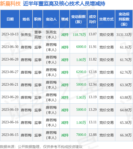Click the date cell 2023-06-19
This screenshot has height=149, width=133.
click(x=10, y=110)
